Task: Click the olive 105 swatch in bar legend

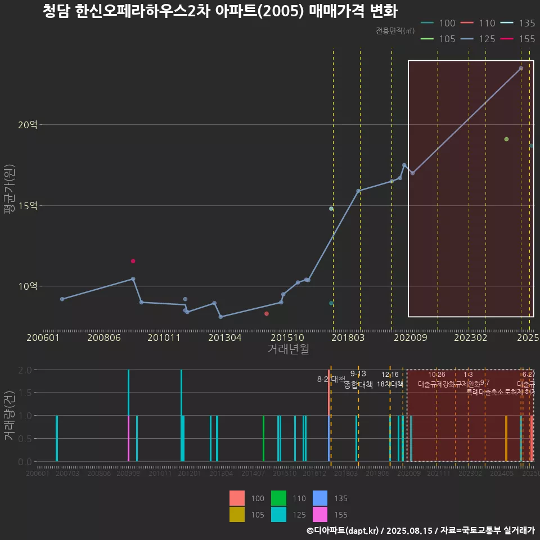Action: coord(237,514)
